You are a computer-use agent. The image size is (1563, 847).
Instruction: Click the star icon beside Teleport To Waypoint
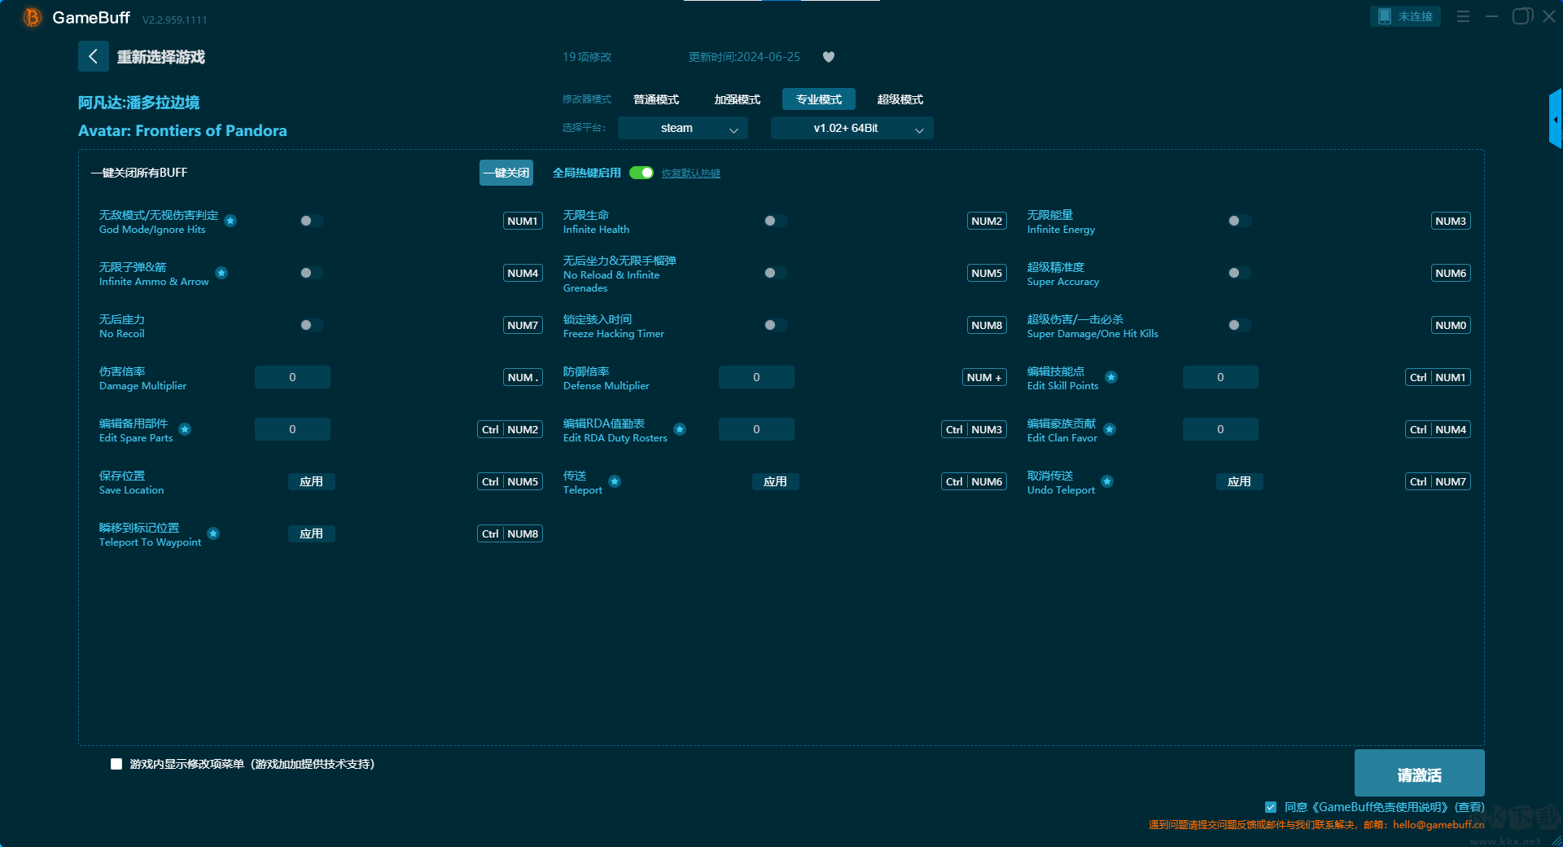(x=213, y=533)
